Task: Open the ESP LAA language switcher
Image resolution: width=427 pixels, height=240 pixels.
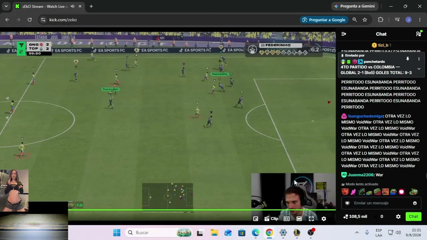Action: point(379,233)
